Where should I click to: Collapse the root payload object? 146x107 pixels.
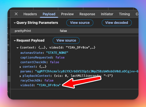[17, 48]
